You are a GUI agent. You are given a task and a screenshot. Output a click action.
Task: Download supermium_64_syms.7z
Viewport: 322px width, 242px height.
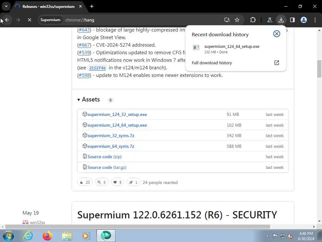pos(111,146)
